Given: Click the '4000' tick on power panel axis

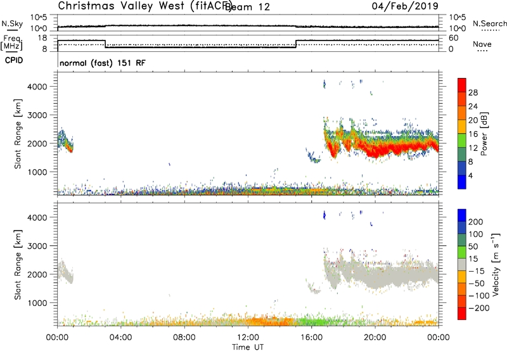Looking at the screenshot, I should tap(37, 87).
